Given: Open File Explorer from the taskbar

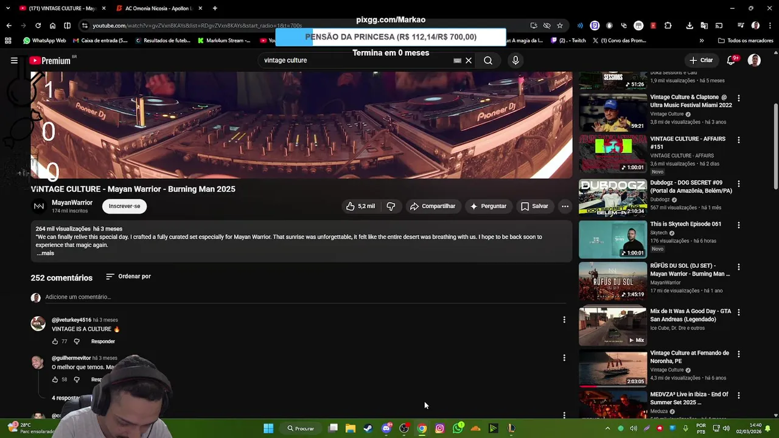Looking at the screenshot, I should 351,428.
